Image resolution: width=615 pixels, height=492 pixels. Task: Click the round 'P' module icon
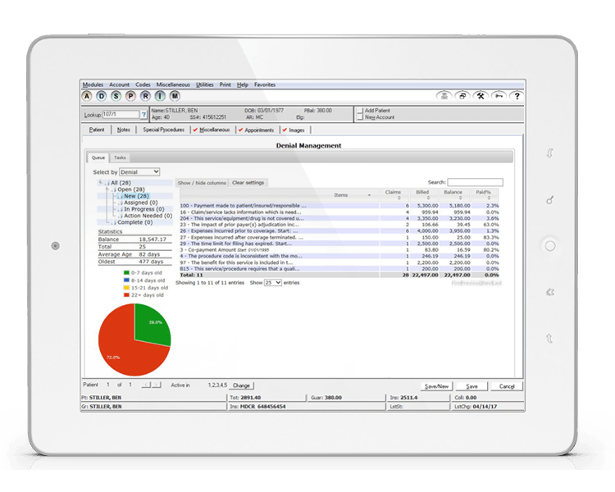(130, 96)
